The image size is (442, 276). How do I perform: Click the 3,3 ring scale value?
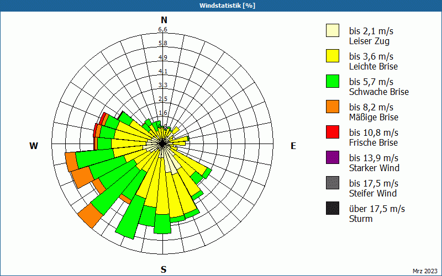point(163,85)
